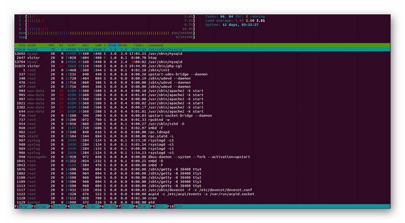The width and height of the screenshot is (405, 223).
Task: Select the upstart-udev-bridge process row
Action: (x=202, y=74)
